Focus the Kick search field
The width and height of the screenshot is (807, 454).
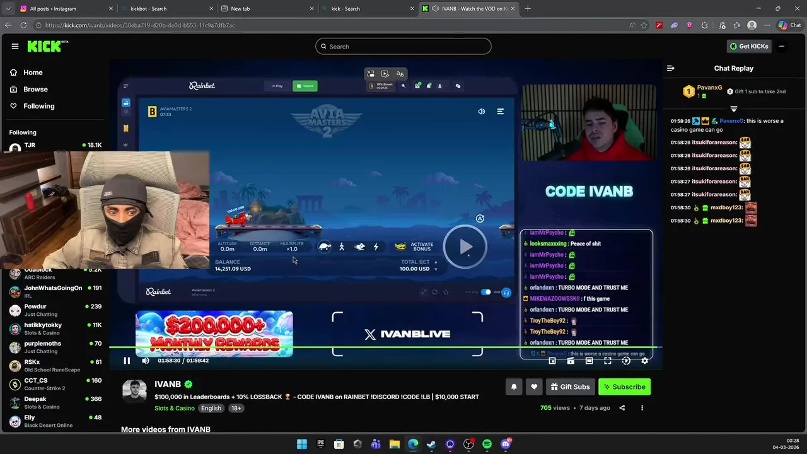tap(403, 46)
